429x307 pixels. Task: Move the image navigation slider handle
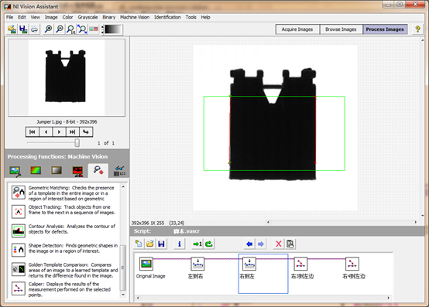click(77, 142)
